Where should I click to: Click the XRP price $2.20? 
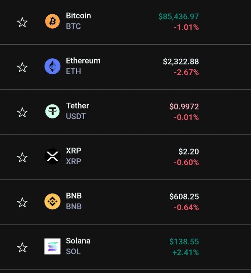coord(189,151)
